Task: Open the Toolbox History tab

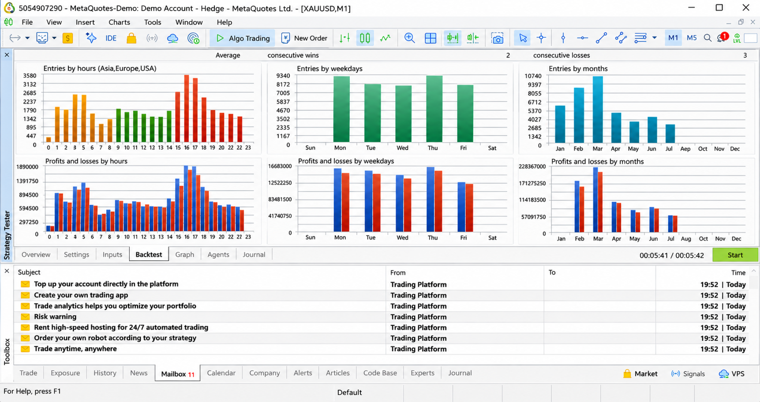Action: (105, 373)
